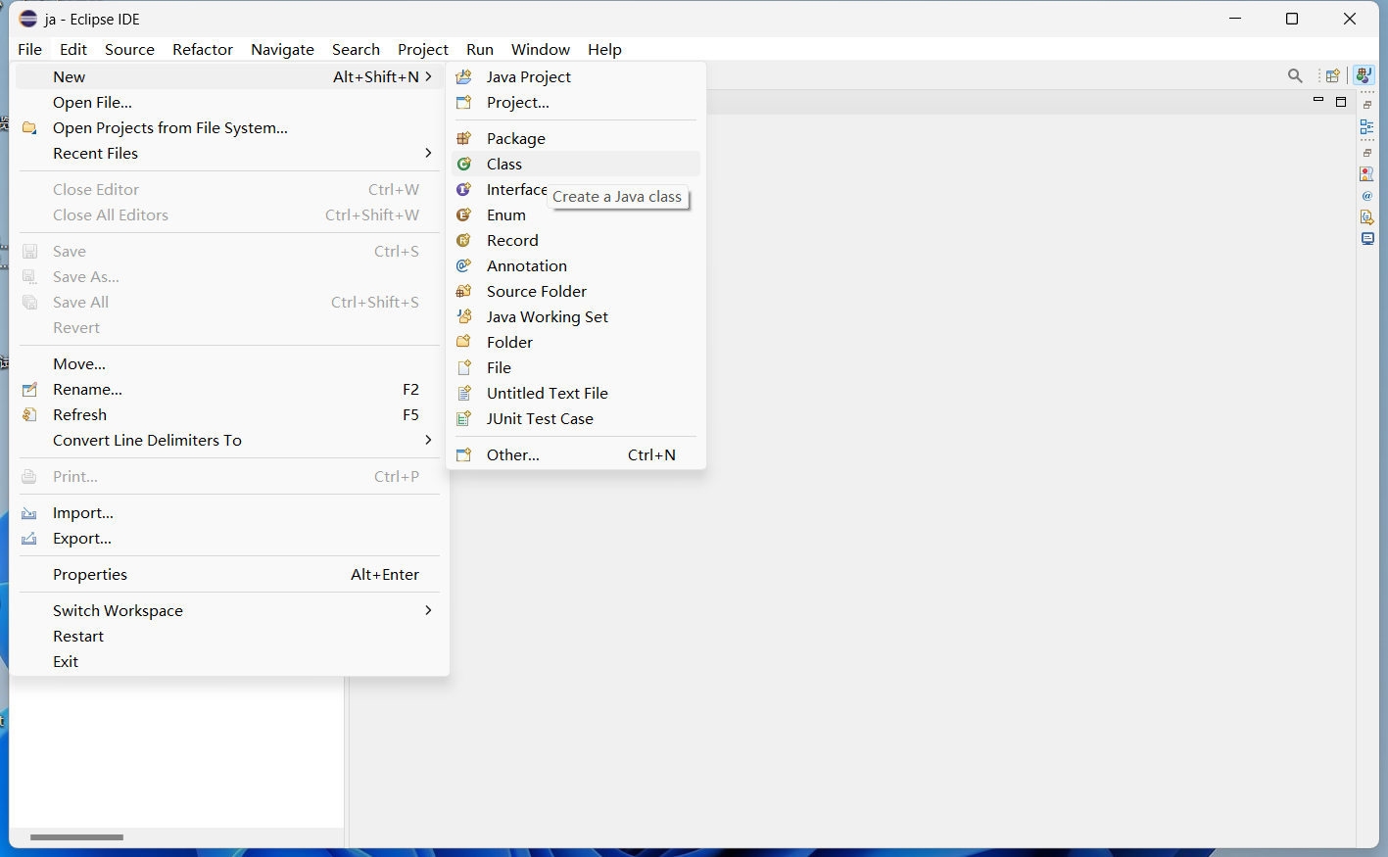
Task: Show the Declaration view icon
Action: tap(1367, 217)
